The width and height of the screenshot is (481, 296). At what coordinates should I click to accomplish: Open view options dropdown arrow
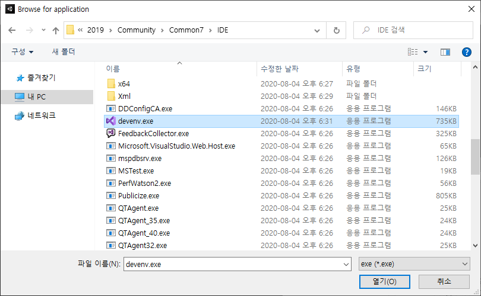click(425, 52)
